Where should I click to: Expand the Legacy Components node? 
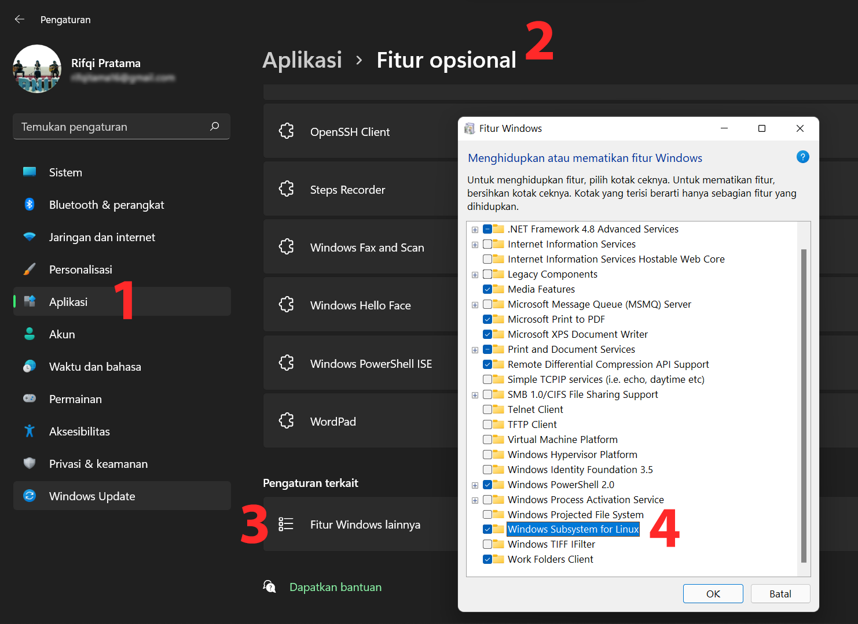(475, 275)
